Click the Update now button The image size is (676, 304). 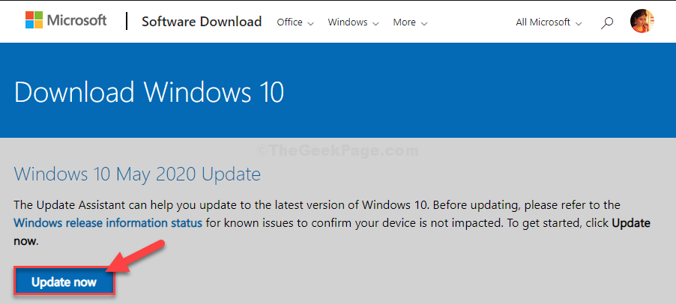point(64,282)
